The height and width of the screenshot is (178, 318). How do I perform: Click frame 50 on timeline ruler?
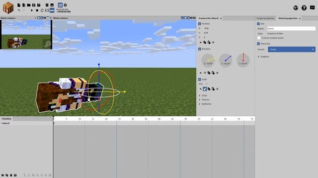185,119
